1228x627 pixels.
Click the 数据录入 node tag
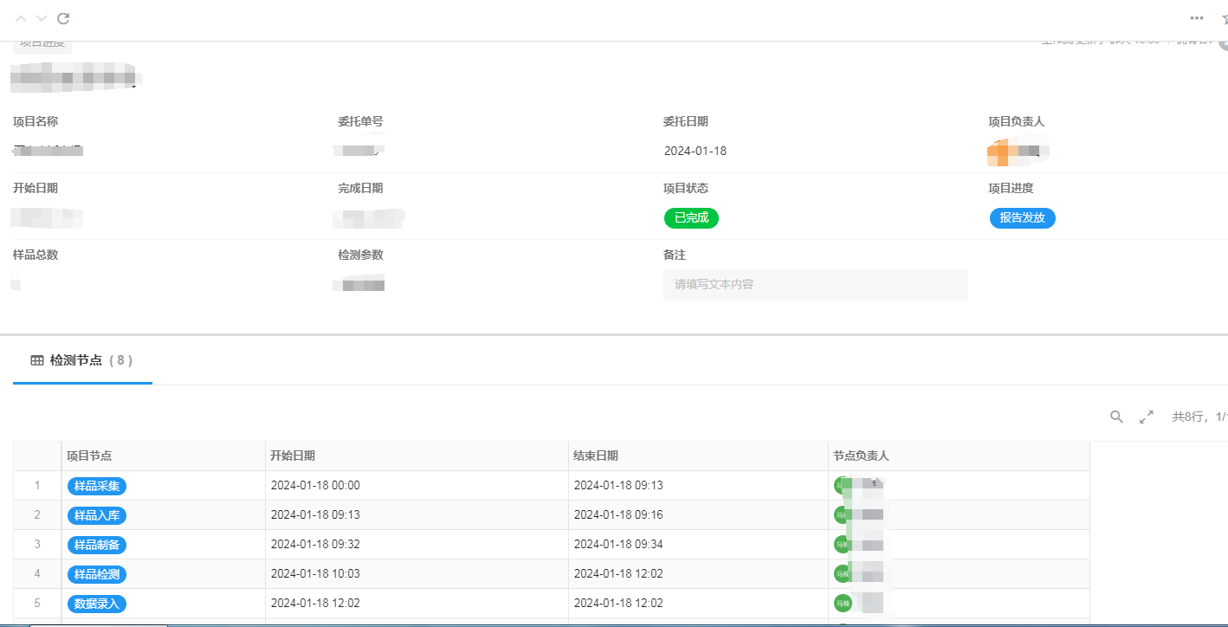click(97, 603)
